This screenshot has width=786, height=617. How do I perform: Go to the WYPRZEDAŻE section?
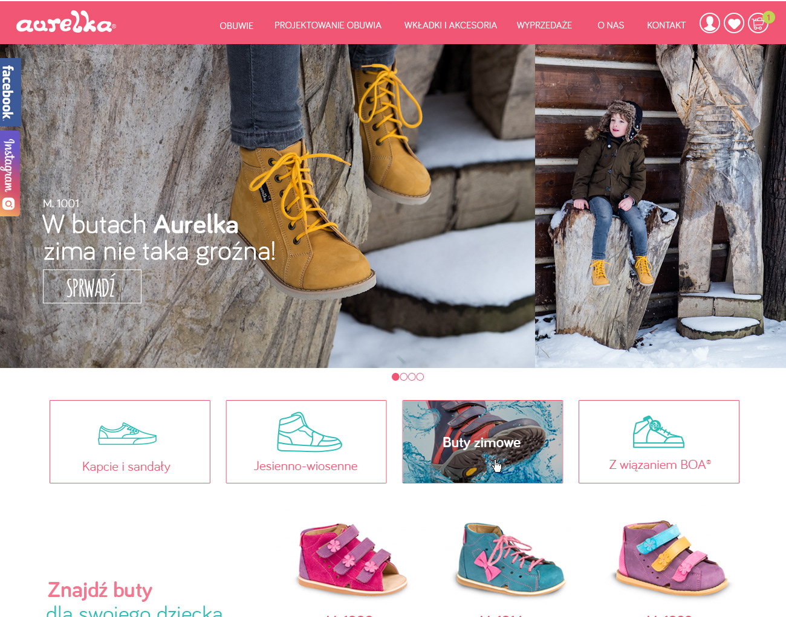coord(544,25)
